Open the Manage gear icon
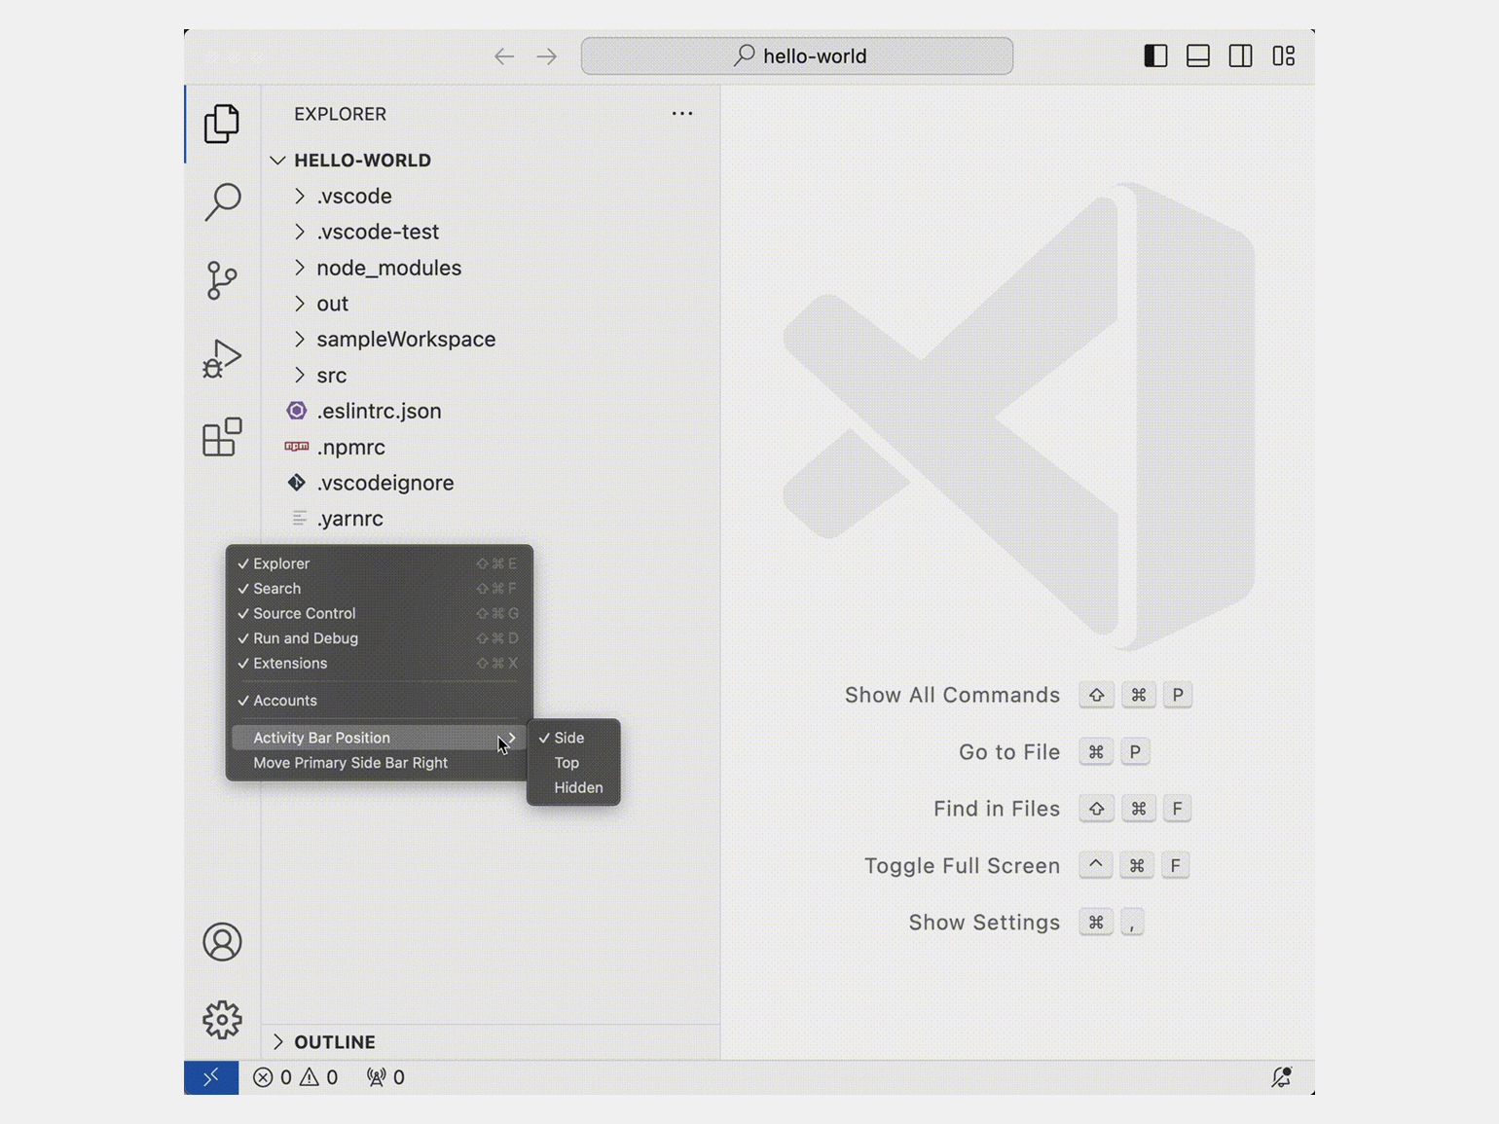Image resolution: width=1499 pixels, height=1124 pixels. pos(222,1020)
